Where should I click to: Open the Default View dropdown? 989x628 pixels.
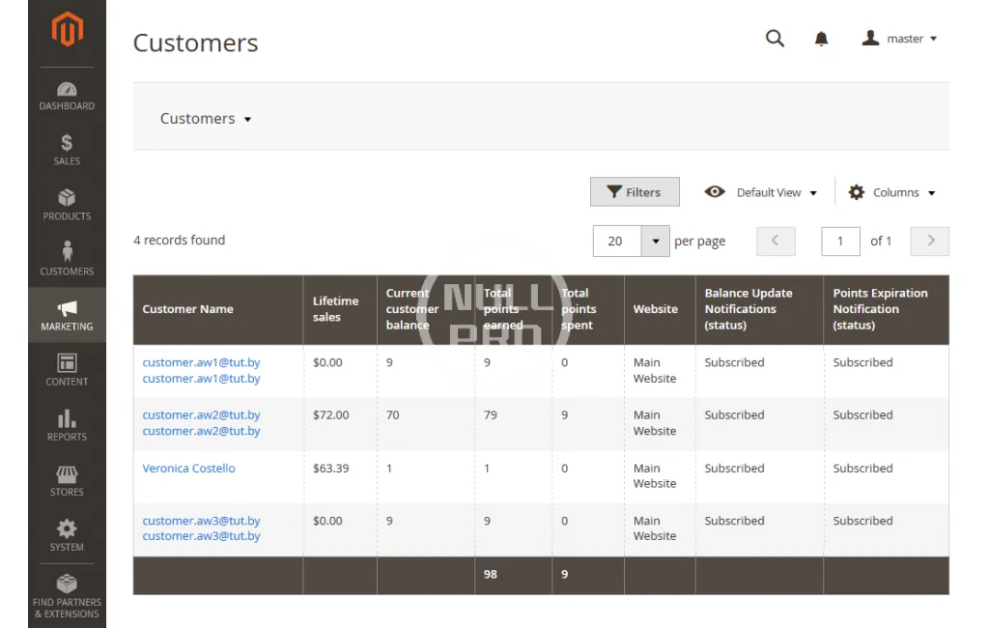coord(761,192)
